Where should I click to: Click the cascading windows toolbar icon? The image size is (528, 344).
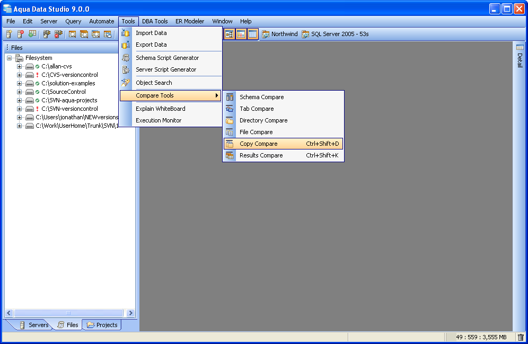[x=108, y=34]
